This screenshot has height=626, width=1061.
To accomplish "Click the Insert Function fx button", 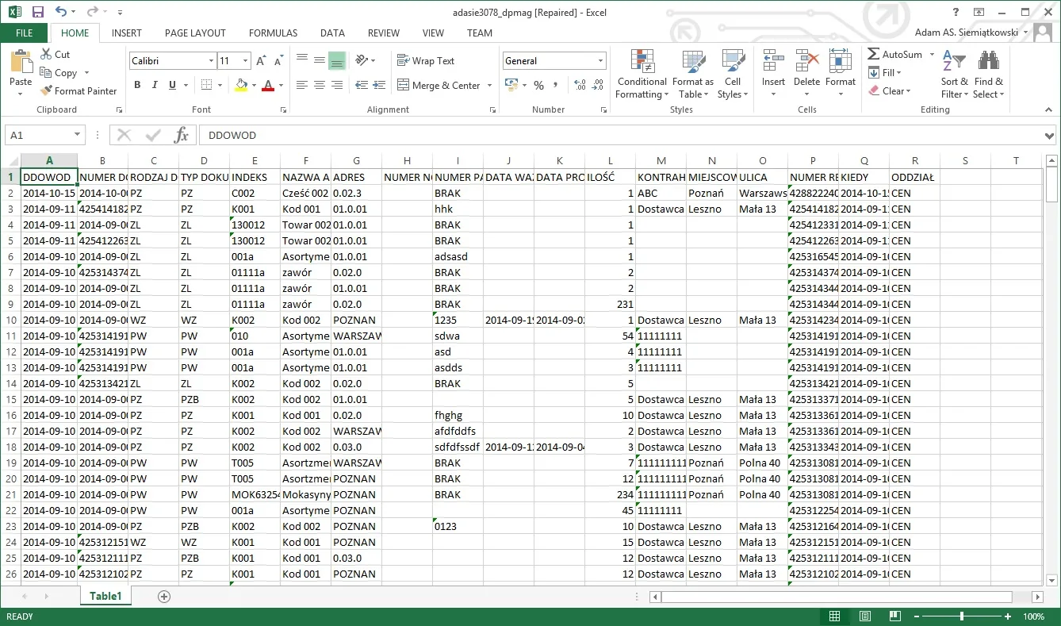I will (181, 136).
